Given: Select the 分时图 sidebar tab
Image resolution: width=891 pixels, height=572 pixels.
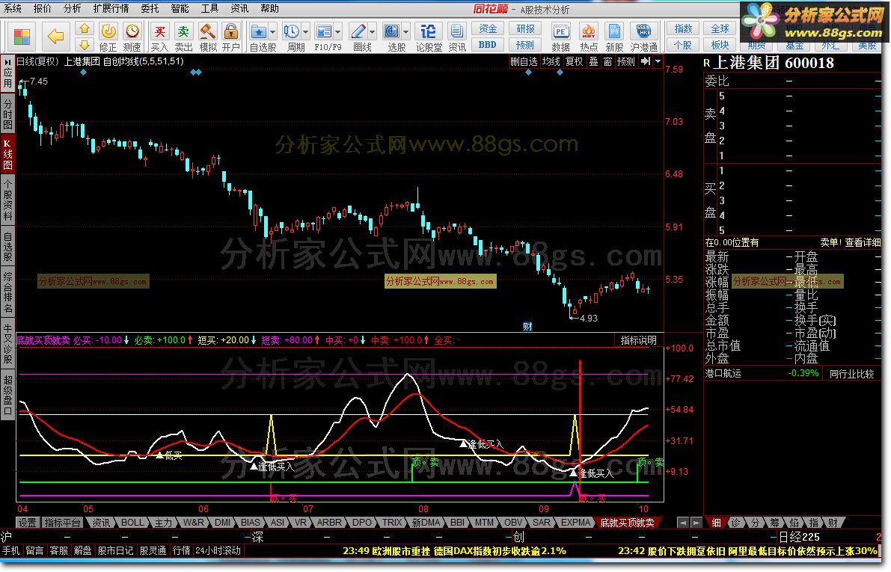Looking at the screenshot, I should coord(8,114).
